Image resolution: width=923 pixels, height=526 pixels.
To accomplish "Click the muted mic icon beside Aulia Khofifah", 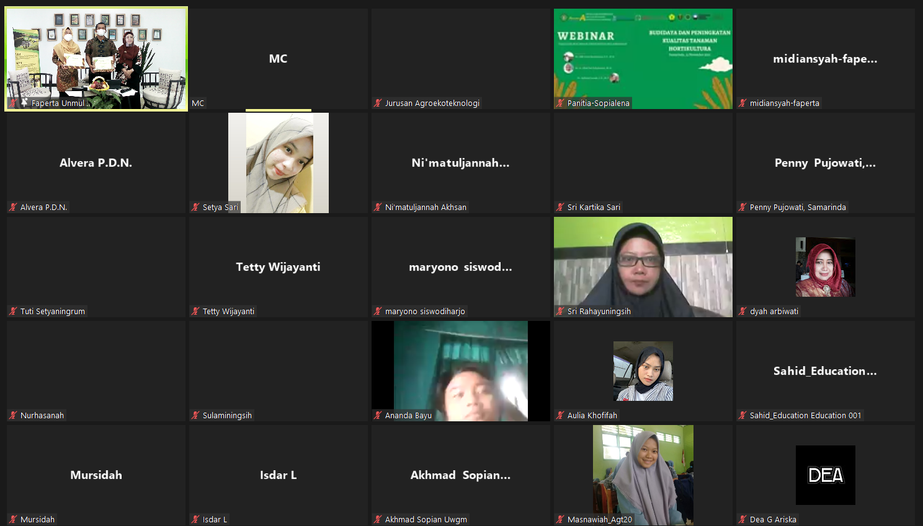I will 560,415.
